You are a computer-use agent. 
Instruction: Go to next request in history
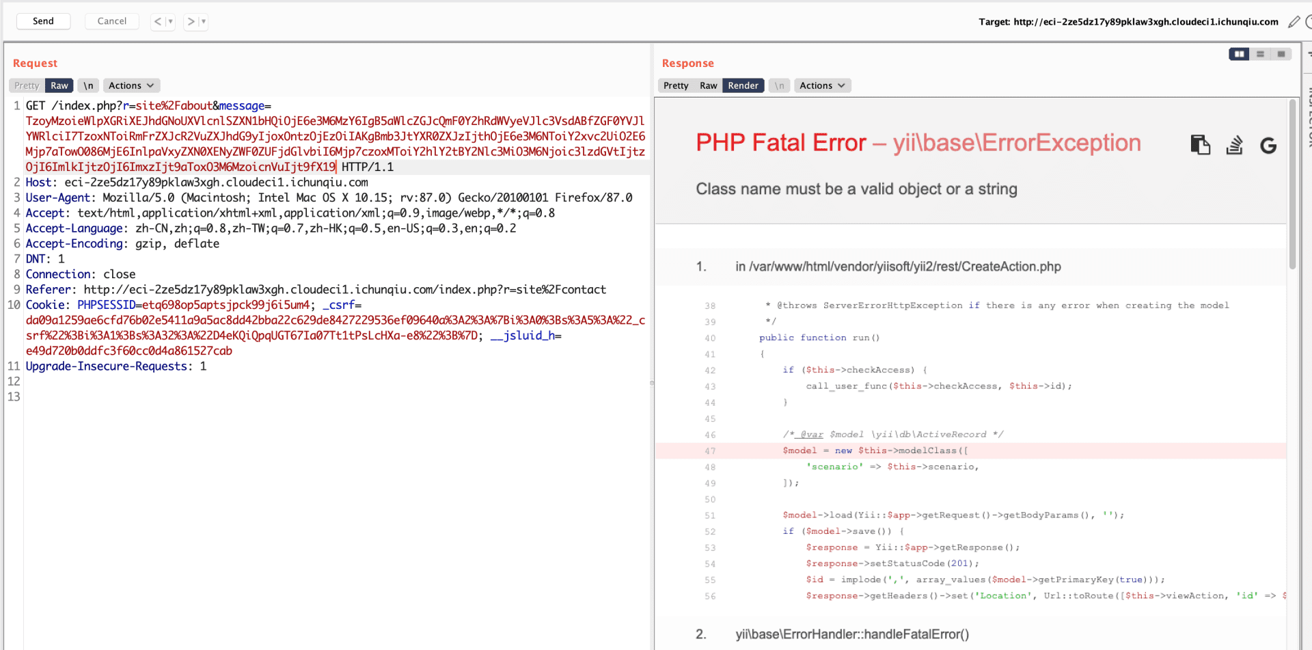[x=191, y=21]
